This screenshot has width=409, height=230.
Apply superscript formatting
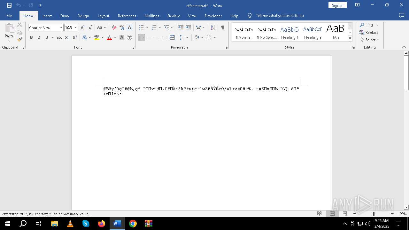point(75,37)
